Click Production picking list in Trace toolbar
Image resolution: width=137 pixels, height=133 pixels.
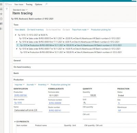101,30
